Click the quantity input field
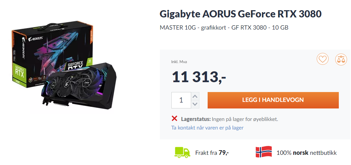The width and height of the screenshot is (351, 165). [x=181, y=100]
